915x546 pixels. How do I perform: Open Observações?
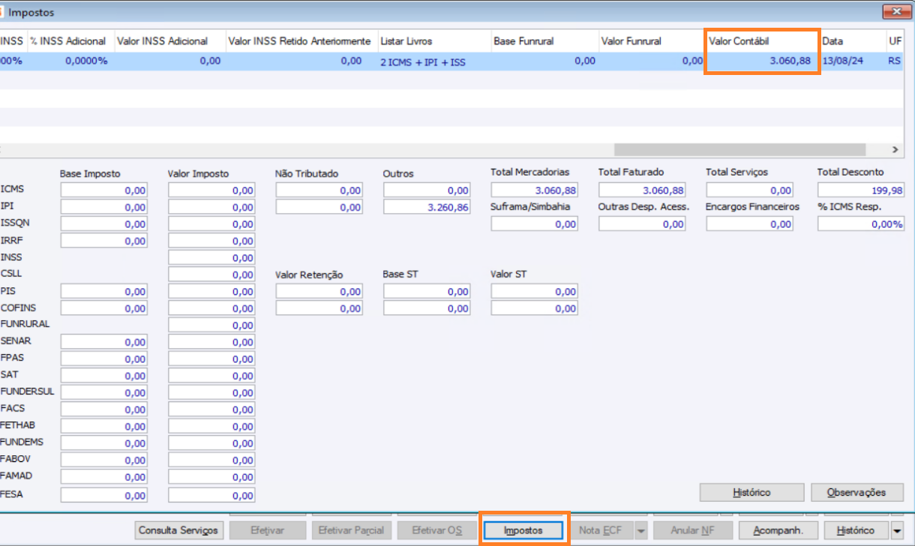tap(856, 493)
